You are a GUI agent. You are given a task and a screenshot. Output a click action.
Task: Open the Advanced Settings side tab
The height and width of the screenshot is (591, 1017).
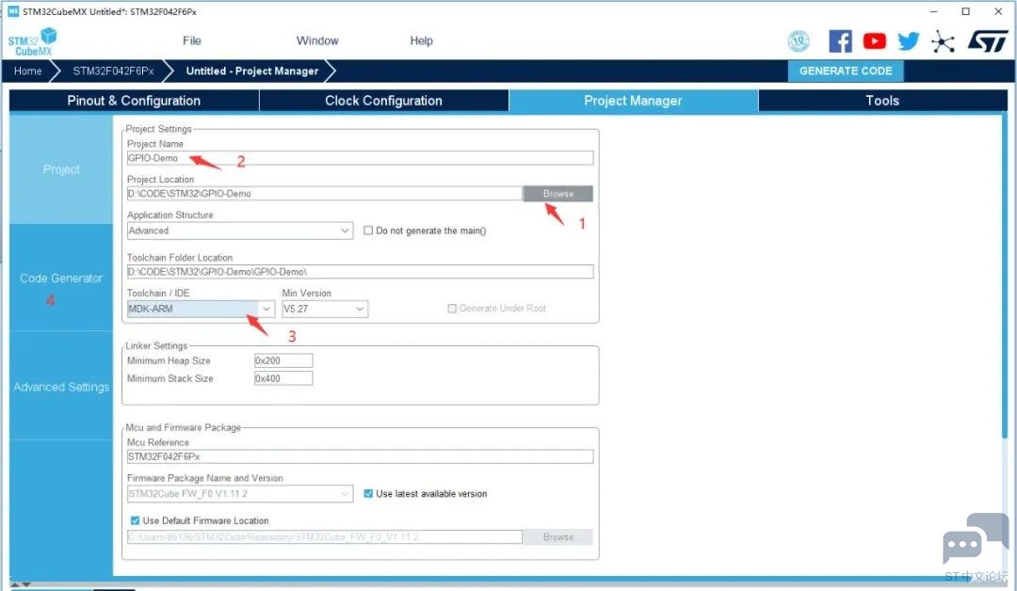(61, 387)
